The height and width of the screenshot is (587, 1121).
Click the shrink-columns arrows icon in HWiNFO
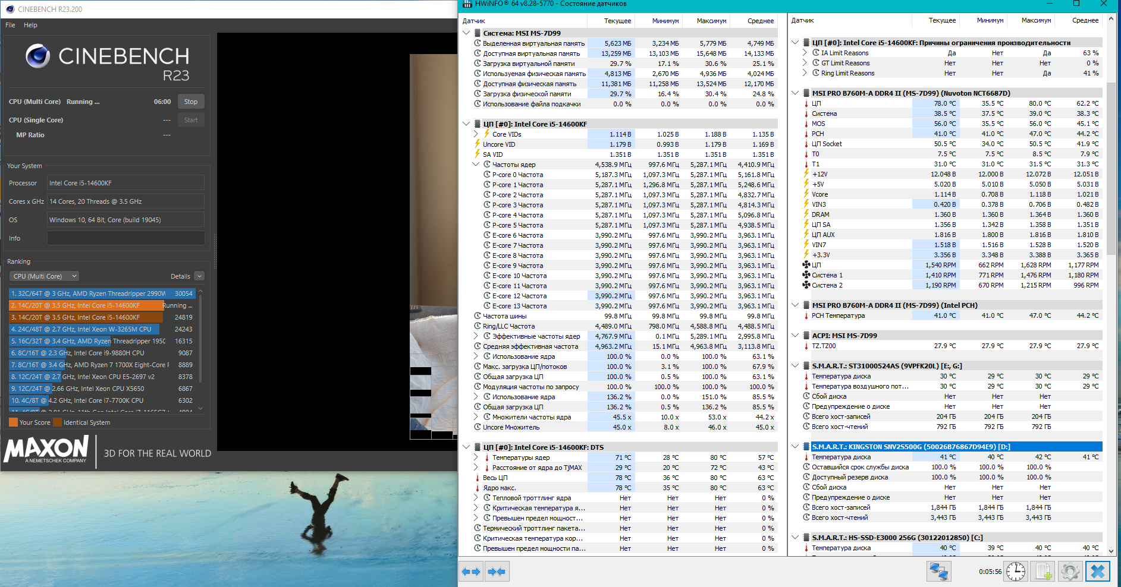click(497, 572)
